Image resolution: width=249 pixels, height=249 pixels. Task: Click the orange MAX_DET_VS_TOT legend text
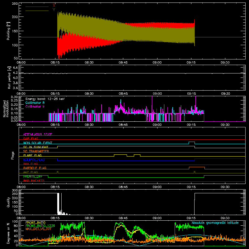(x=39, y=229)
